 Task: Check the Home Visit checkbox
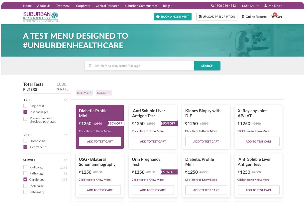coord(25,141)
